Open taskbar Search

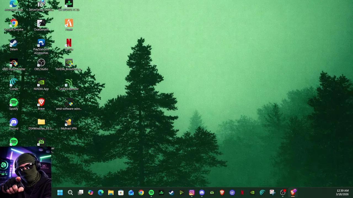click(x=70, y=193)
